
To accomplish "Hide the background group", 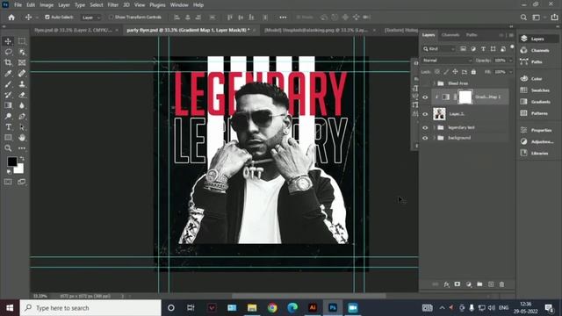I will [425, 138].
